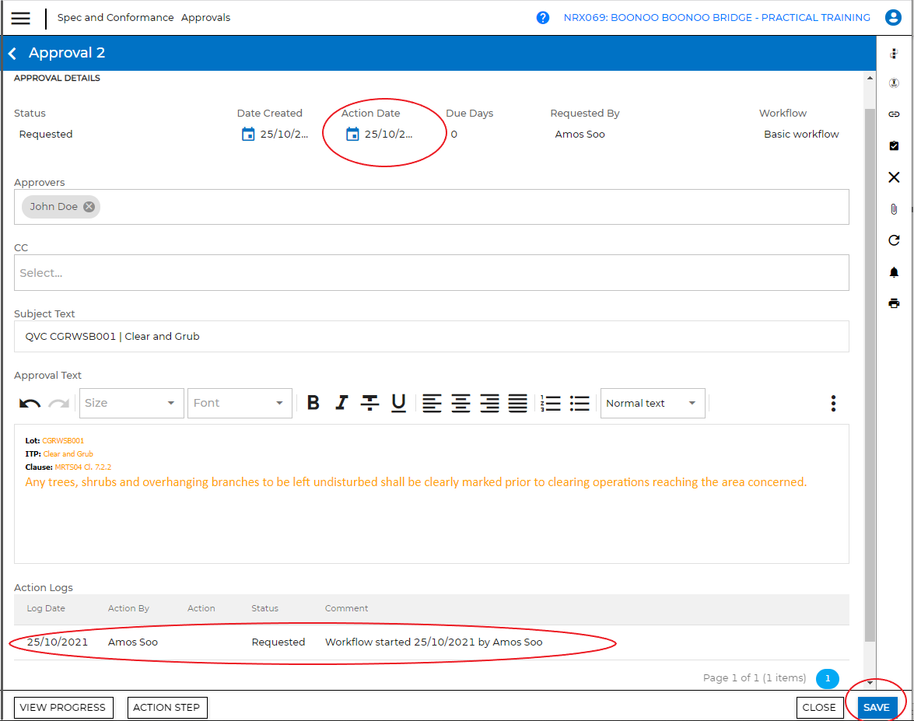Click the link icon in right sidebar
914x721 pixels.
click(894, 114)
